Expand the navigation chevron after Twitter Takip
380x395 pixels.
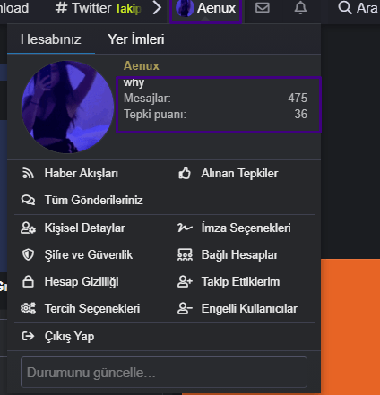(x=157, y=8)
